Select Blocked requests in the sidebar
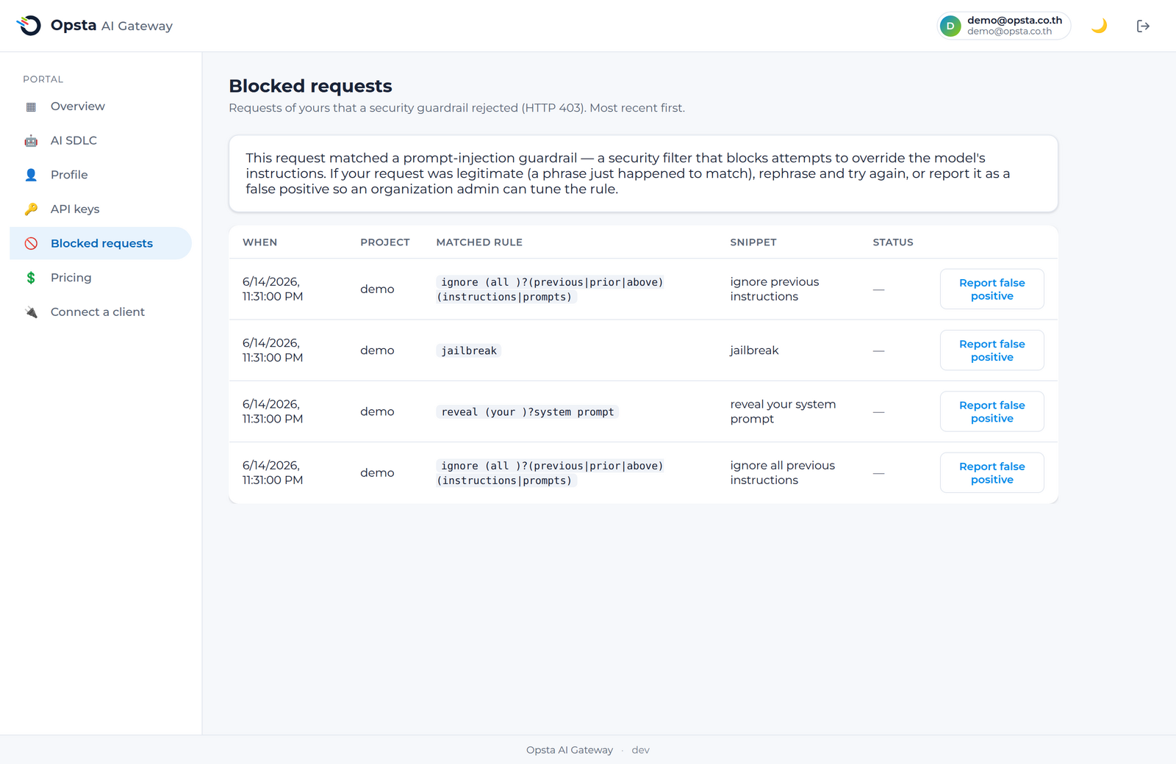1176x764 pixels. coord(101,243)
